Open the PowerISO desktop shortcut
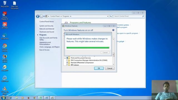 [x=5, y=68]
